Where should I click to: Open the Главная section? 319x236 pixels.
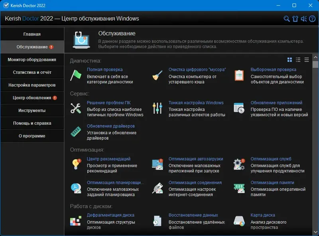click(32, 34)
